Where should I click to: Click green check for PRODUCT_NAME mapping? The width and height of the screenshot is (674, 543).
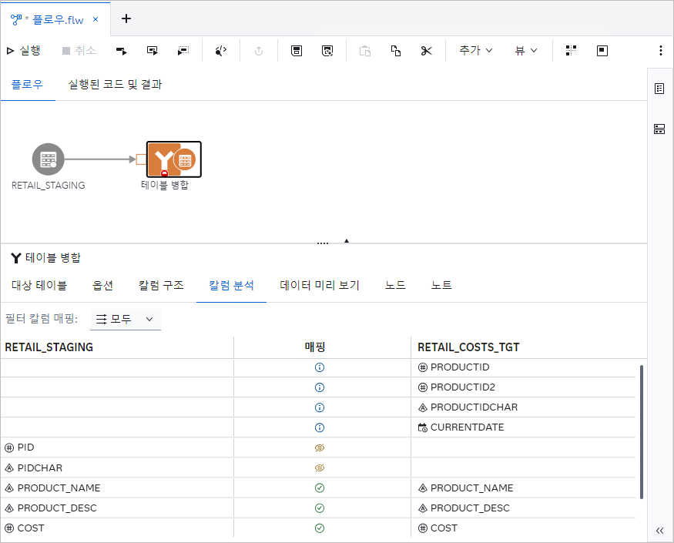tap(320, 488)
